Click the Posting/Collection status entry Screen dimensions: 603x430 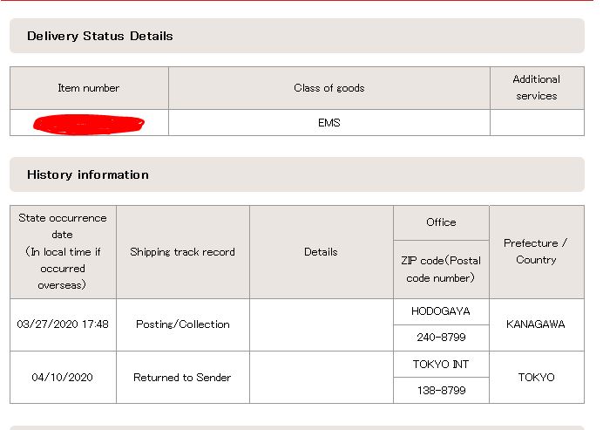point(183,324)
